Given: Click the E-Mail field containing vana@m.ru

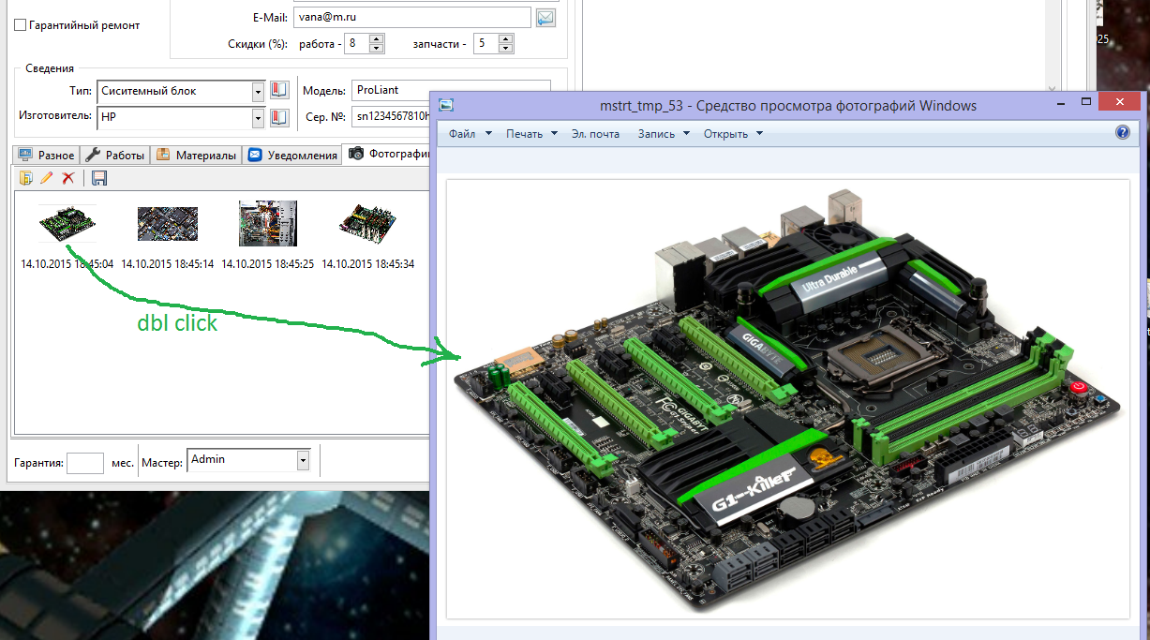Looking at the screenshot, I should 412,17.
